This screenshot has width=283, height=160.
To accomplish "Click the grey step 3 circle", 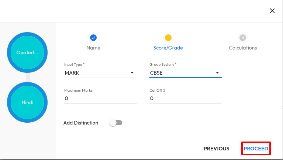I will pyautogui.click(x=242, y=37).
